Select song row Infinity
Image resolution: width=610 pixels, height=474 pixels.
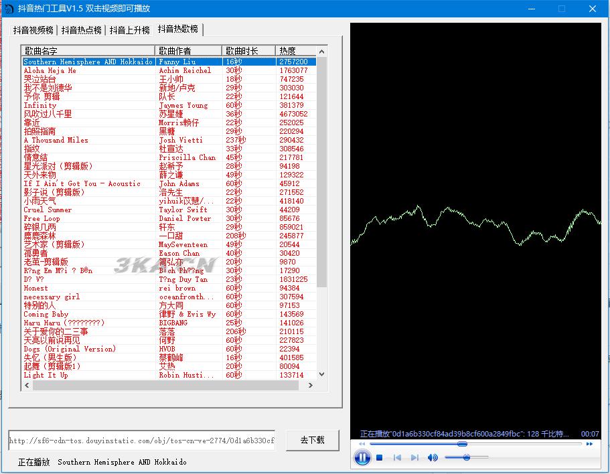coord(169,105)
